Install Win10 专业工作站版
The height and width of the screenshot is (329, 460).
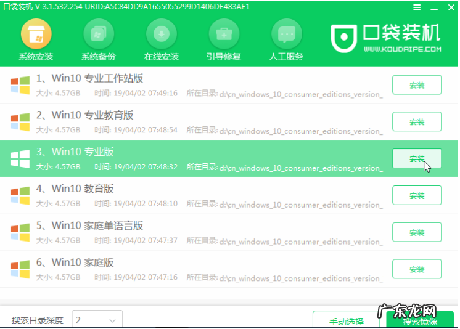tap(417, 85)
